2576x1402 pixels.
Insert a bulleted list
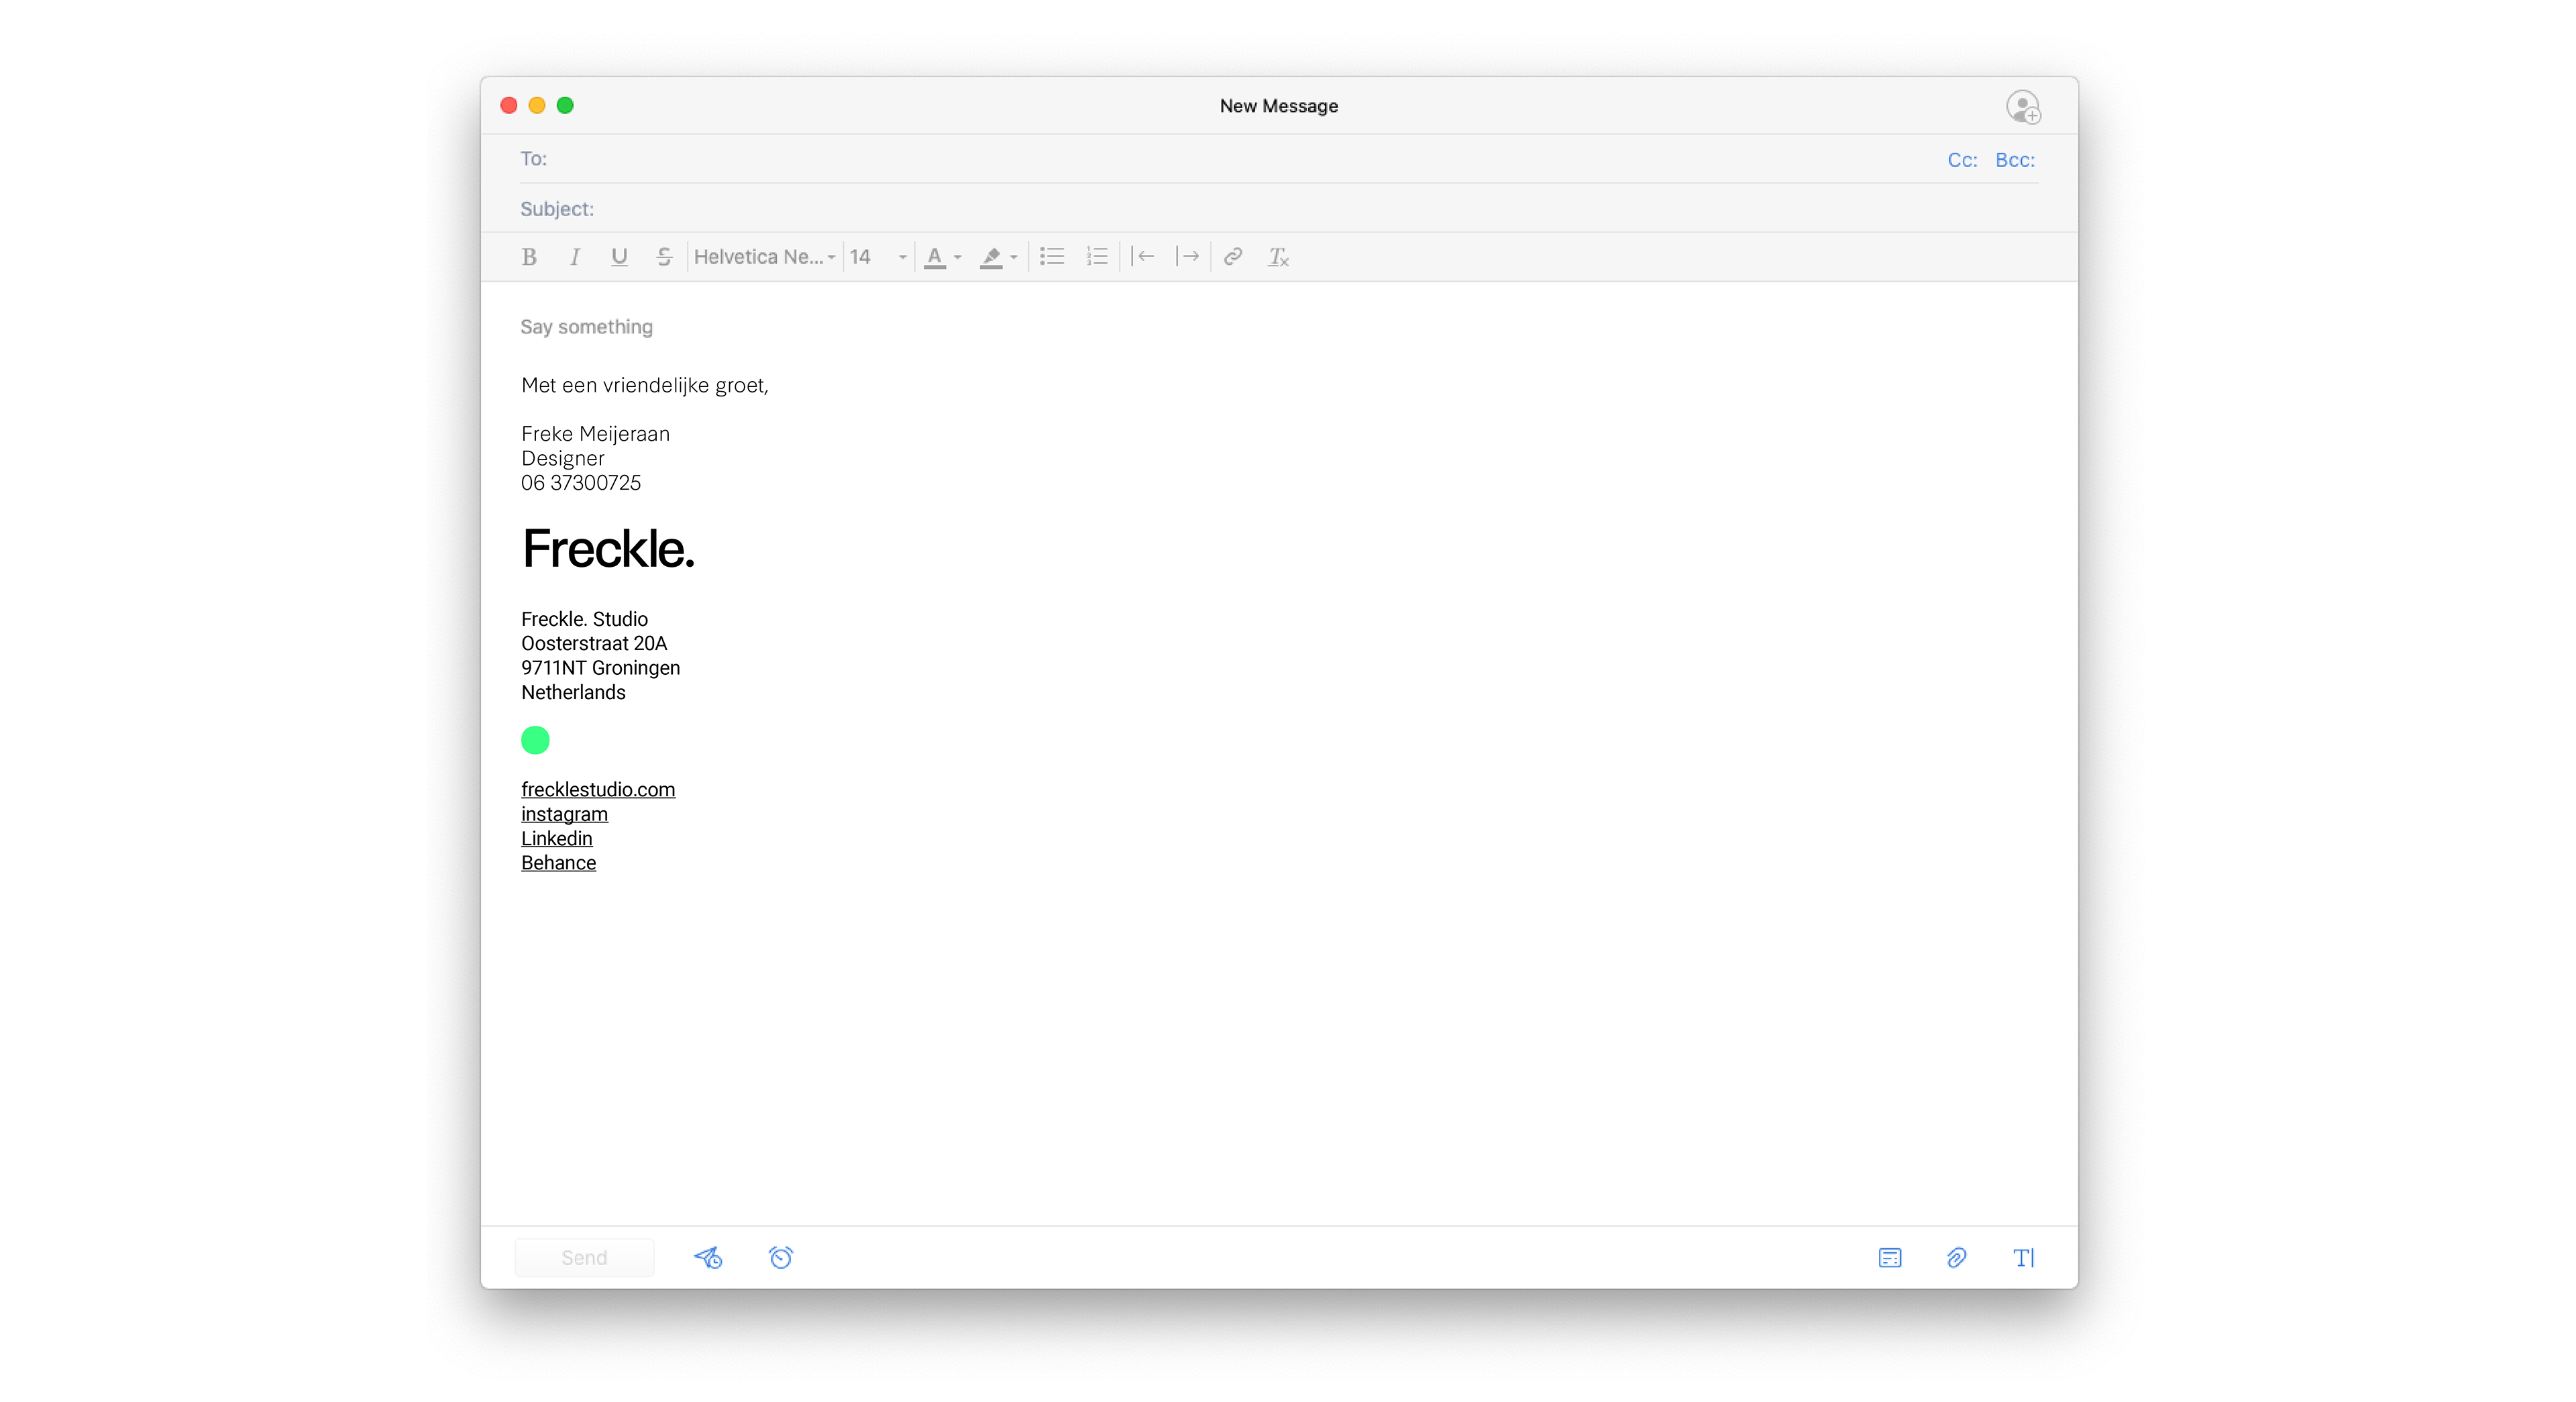(x=1051, y=257)
